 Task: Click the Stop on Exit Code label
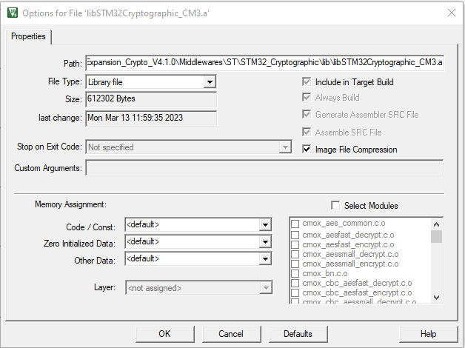pos(49,147)
